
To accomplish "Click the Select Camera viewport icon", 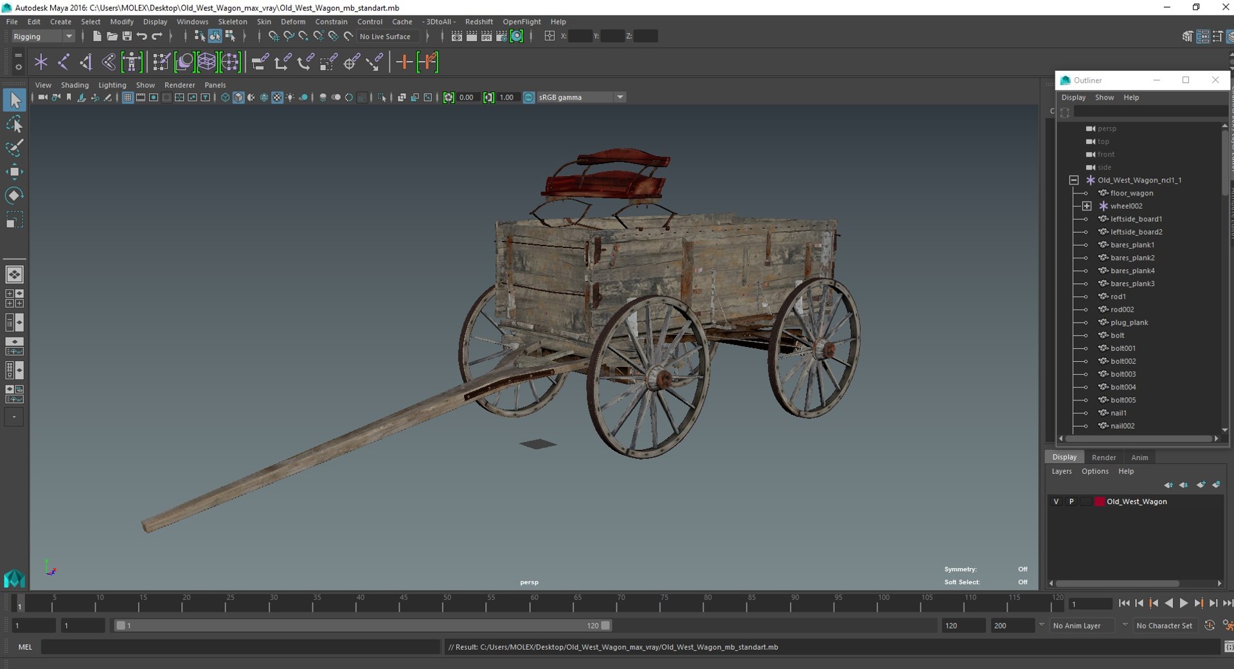I will click(x=42, y=98).
